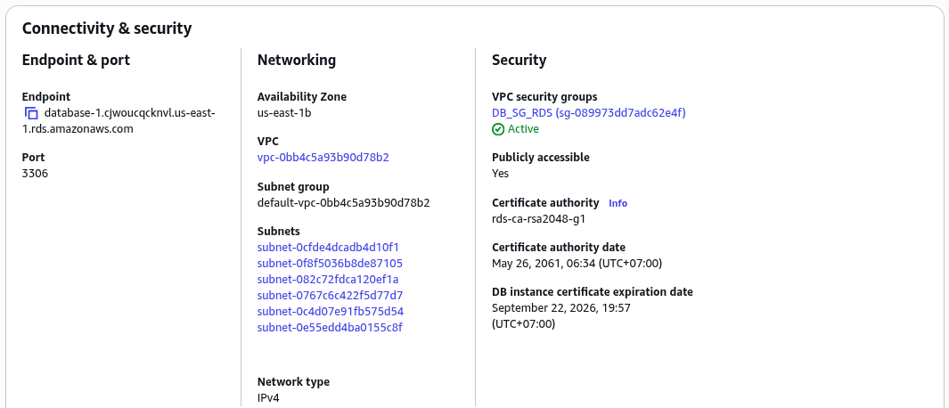Open subnet-0e55edd4ba0155c8f link
Viewport: 949px width, 408px height.
pos(330,328)
